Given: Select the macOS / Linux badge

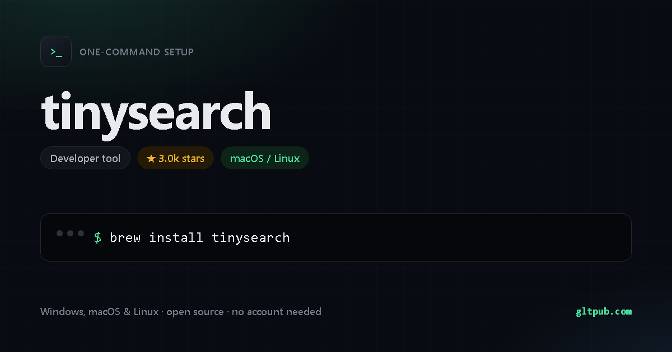Looking at the screenshot, I should pos(265,158).
